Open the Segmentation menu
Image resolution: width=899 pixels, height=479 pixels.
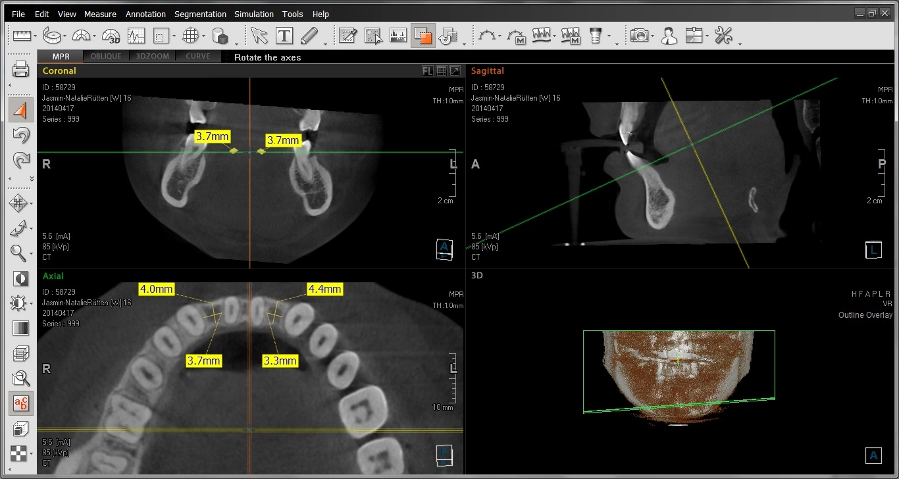pyautogui.click(x=199, y=14)
